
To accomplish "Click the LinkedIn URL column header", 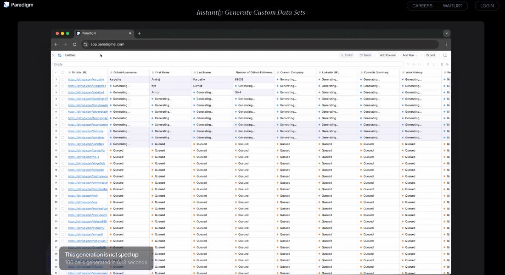I will pyautogui.click(x=337, y=73).
